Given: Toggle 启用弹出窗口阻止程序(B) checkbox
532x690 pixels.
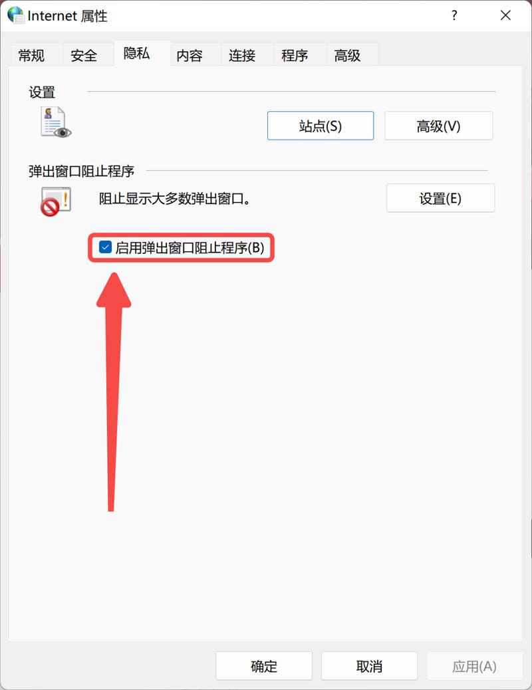Looking at the screenshot, I should pos(182,248).
